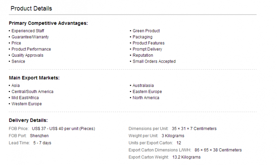
Task: Select the Main Export Markets heading
Action: tap(34, 78)
